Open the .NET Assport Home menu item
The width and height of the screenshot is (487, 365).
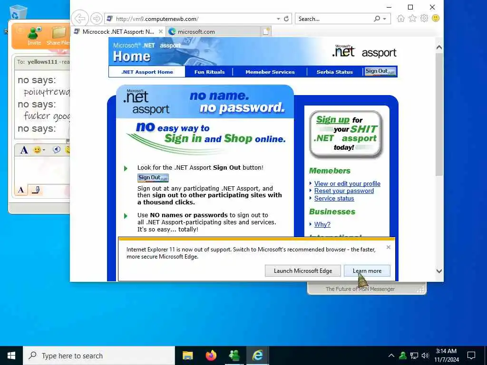tap(147, 72)
